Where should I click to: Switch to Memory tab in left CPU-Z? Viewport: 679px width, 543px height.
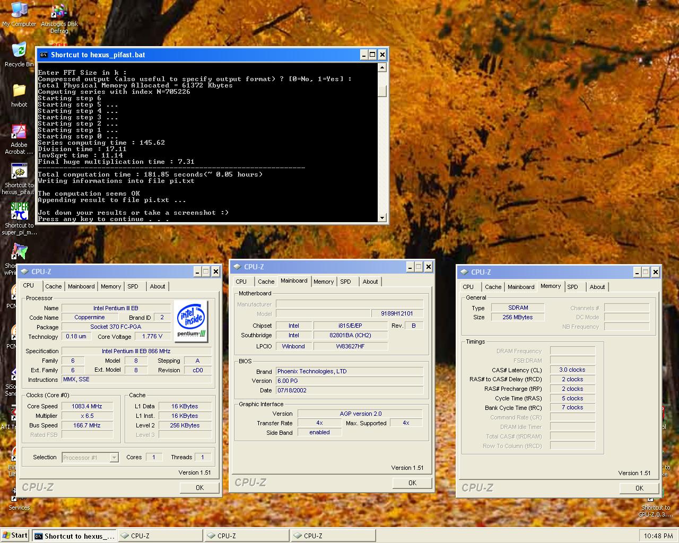click(111, 286)
